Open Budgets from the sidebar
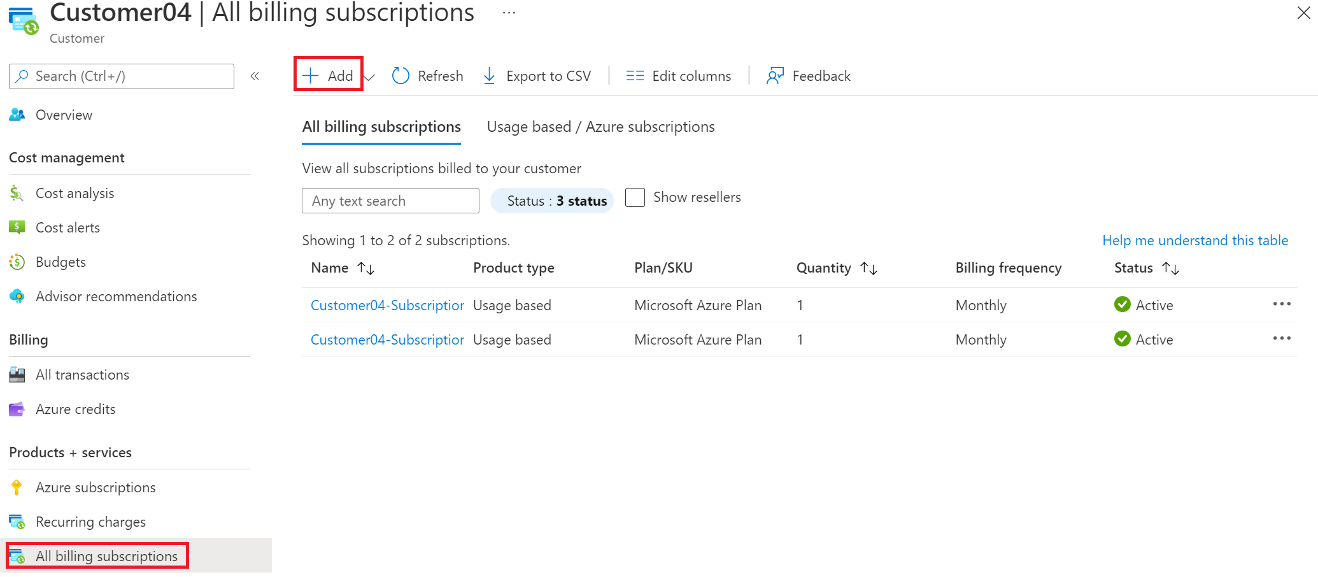Image resolution: width=1318 pixels, height=577 pixels. (x=60, y=262)
